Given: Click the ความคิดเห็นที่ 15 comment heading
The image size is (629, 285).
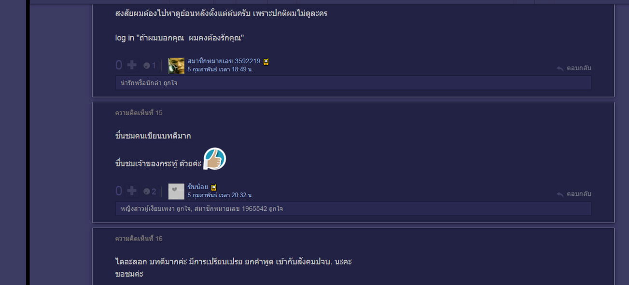Looking at the screenshot, I should (x=139, y=113).
